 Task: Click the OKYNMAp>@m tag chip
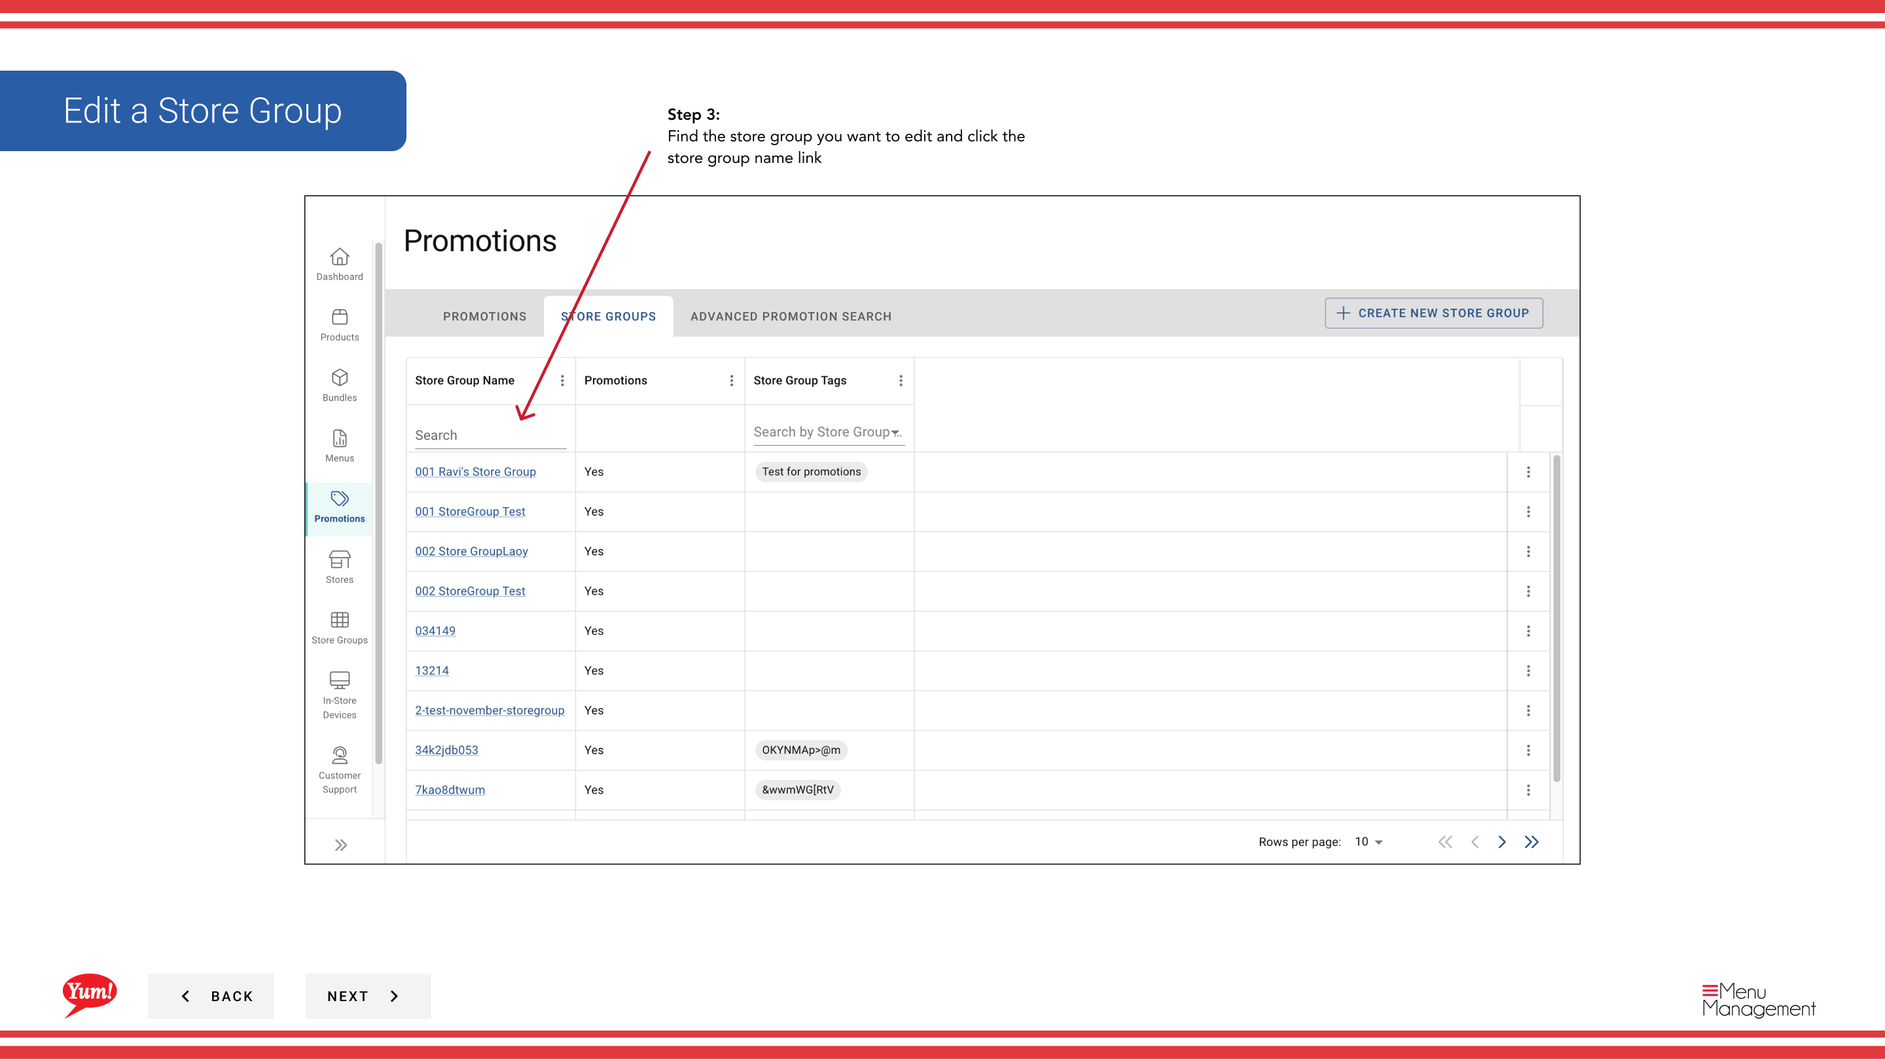pos(800,750)
